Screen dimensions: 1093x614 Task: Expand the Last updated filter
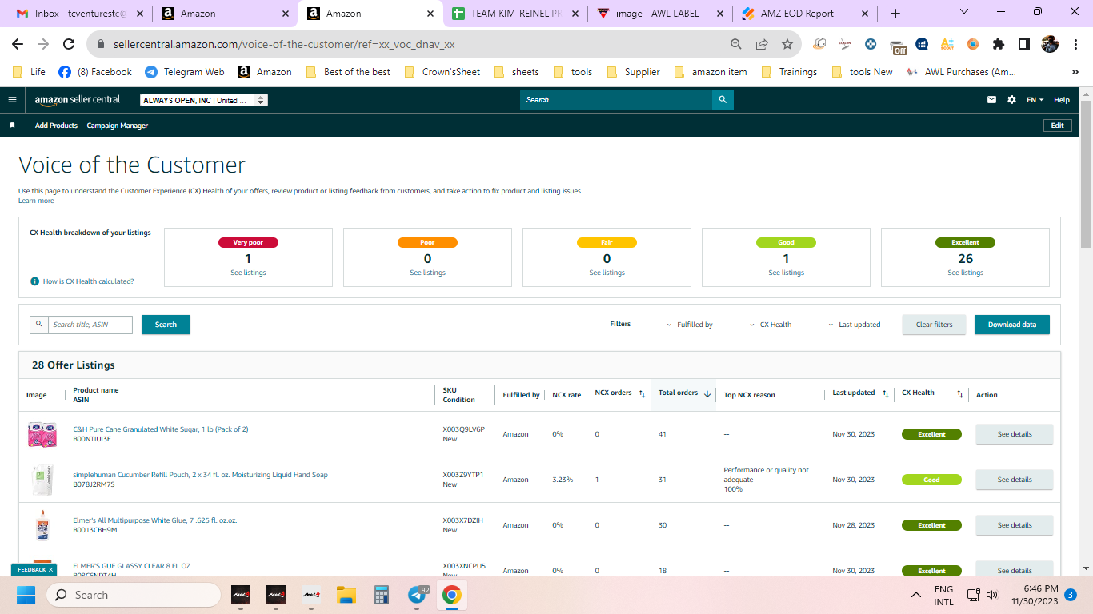[854, 325]
